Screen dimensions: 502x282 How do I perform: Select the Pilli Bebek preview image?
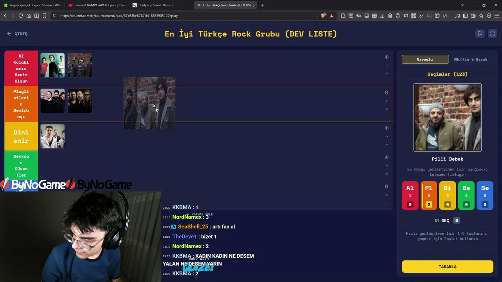447,117
